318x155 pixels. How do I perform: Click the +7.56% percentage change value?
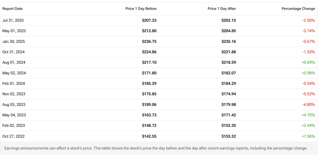tap(308, 136)
